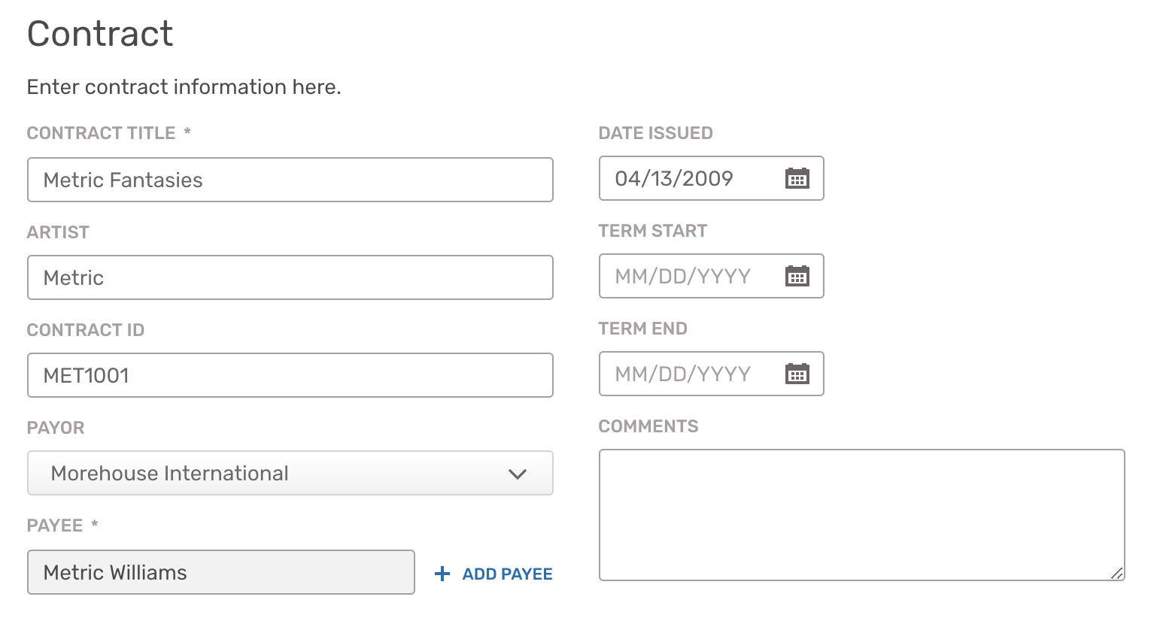Select the Contract ID field MET1001
This screenshot has width=1154, height=624.
pyautogui.click(x=290, y=375)
